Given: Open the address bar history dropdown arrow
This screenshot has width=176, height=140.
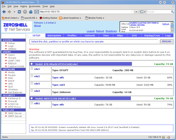Looking at the screenshot, I should (x=136, y=12).
